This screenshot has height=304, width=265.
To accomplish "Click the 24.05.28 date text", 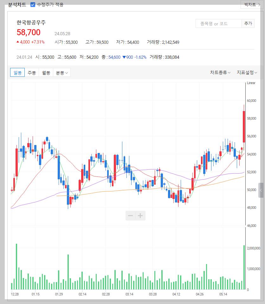I will tap(62, 34).
